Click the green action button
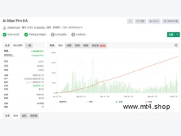This screenshot has height=136, width=181. pos(171,35)
